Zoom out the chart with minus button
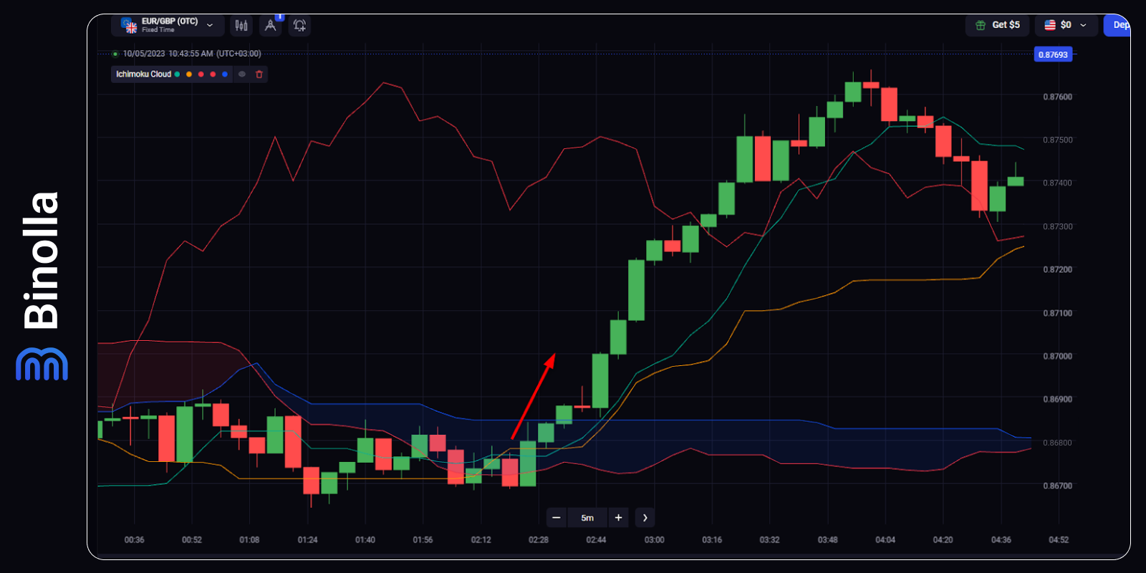Screen dimensions: 1146x573 pyautogui.click(x=557, y=518)
